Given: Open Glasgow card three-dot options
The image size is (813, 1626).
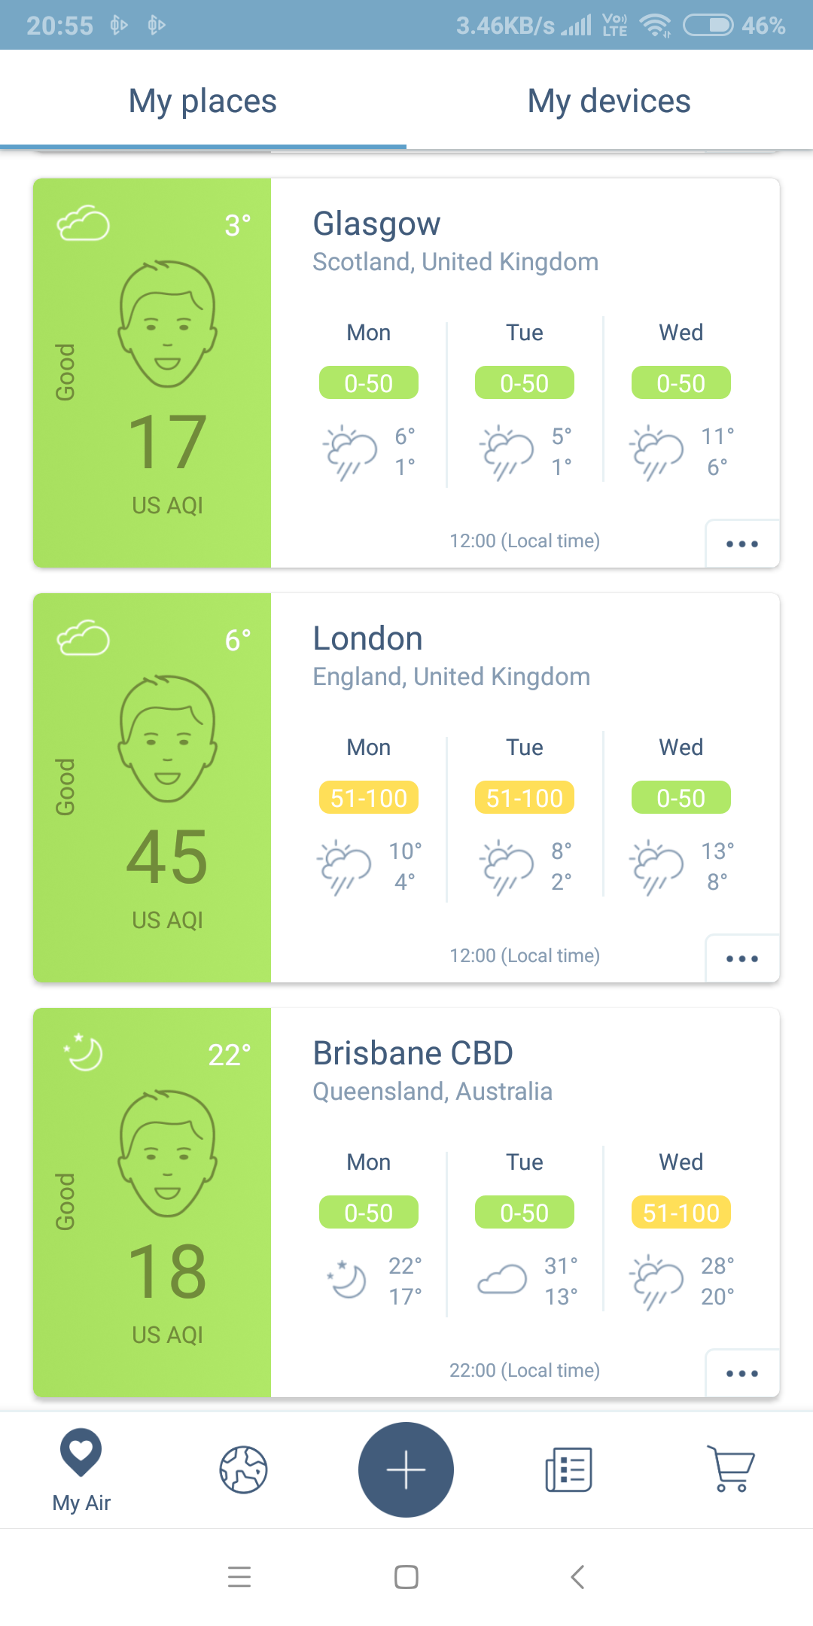Looking at the screenshot, I should (x=742, y=544).
